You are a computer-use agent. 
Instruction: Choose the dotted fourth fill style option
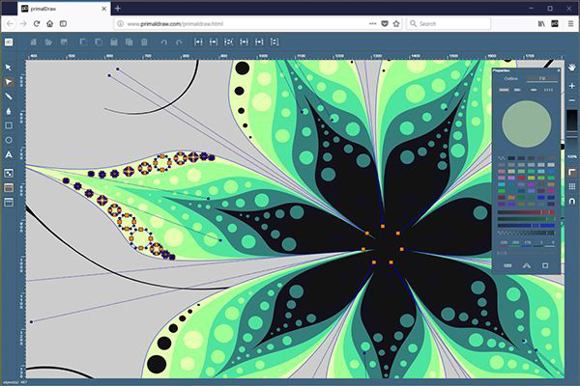coord(548,90)
